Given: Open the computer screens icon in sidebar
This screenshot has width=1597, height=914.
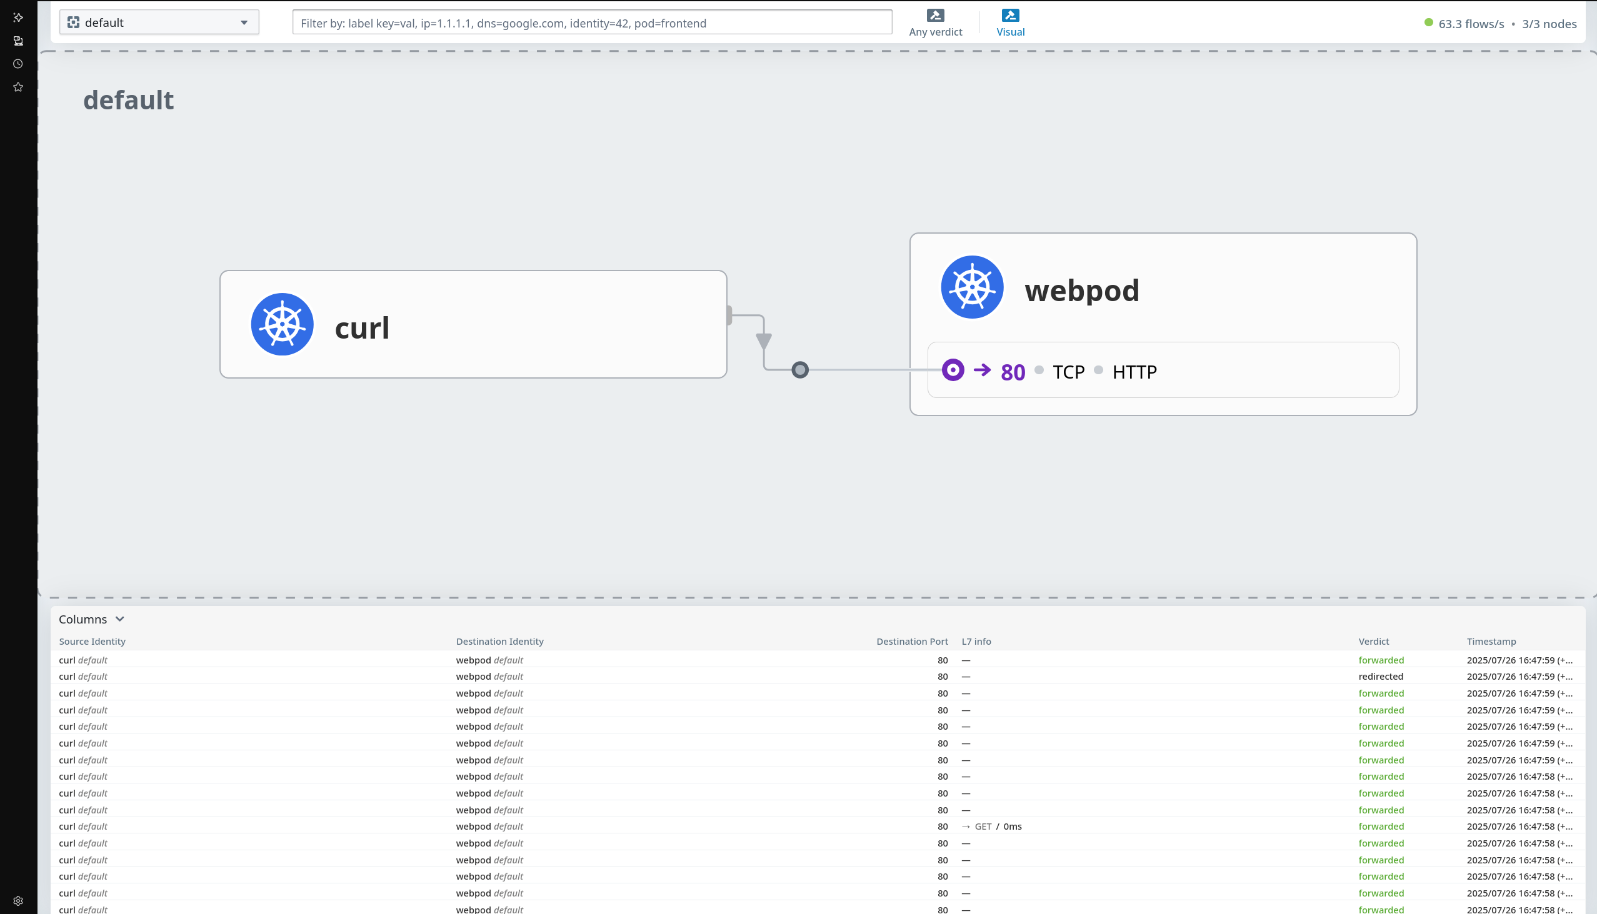Looking at the screenshot, I should pos(18,41).
